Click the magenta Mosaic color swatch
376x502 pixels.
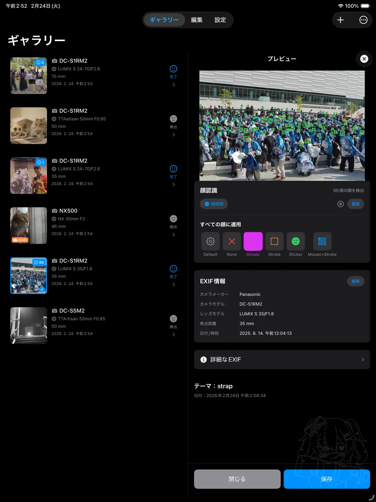coord(253,241)
